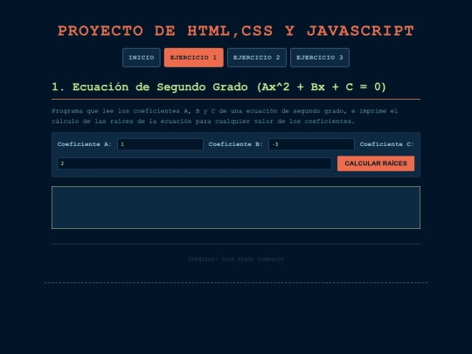Click the Coeficiente A input field
This screenshot has width=472, height=354.
pos(160,144)
